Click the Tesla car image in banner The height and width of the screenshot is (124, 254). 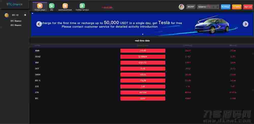pos(212,26)
